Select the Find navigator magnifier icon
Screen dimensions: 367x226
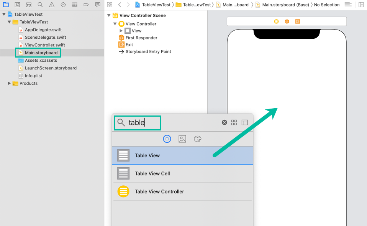pos(40,5)
